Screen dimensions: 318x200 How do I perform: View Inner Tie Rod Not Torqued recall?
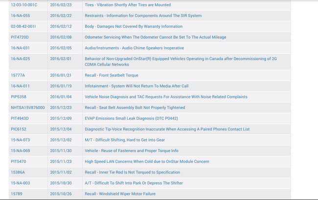132,172
